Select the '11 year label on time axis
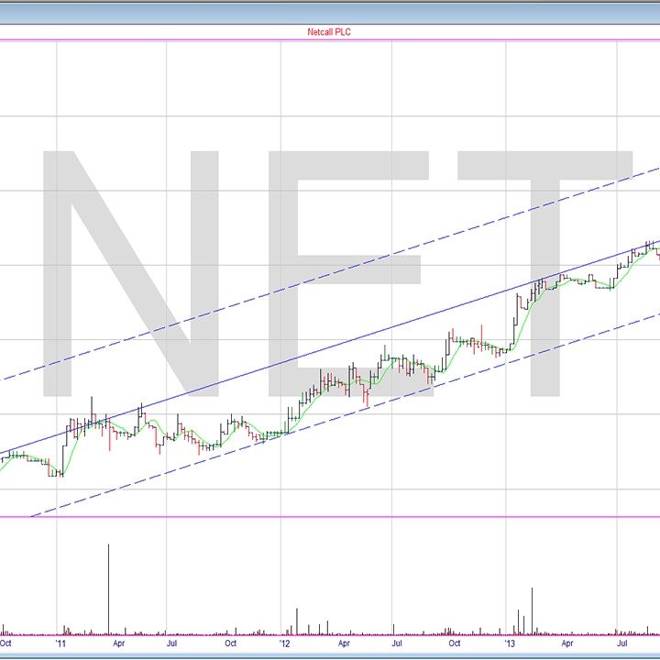 point(60,643)
